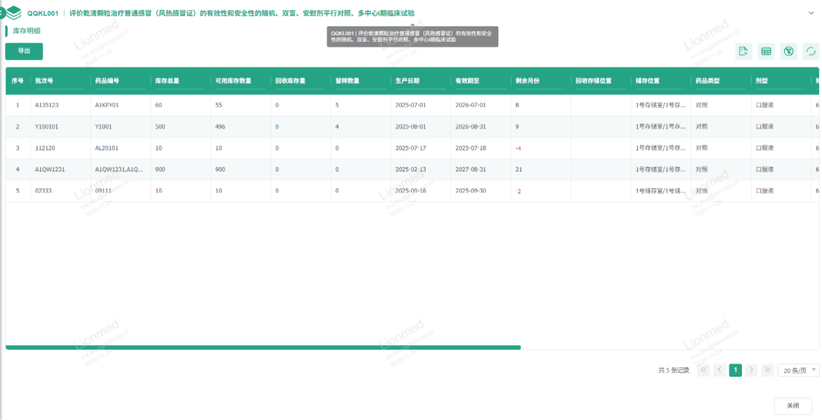The image size is (822, 420).
Task: Go to the previous page arrow
Action: tap(719, 370)
